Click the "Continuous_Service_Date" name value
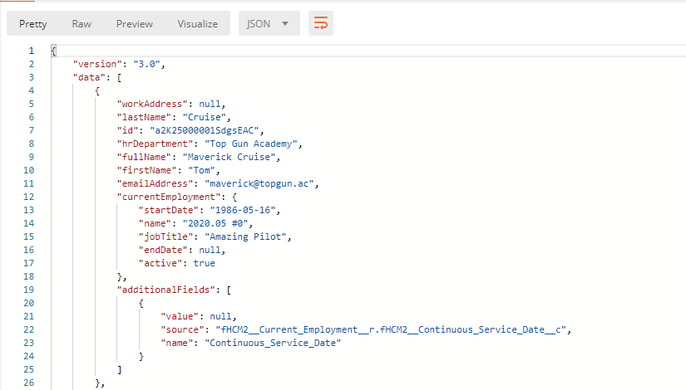Viewport: 686px width, 390px height. coord(273,343)
